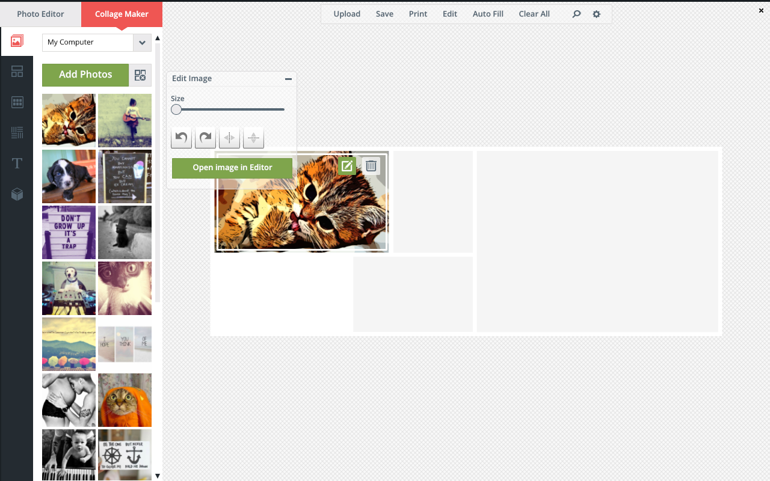
Task: Select the Stickers cube icon in sidebar
Action: [x=17, y=194]
